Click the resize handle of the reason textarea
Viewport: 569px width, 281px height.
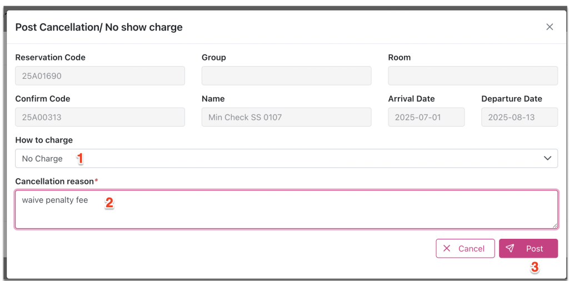tap(555, 225)
